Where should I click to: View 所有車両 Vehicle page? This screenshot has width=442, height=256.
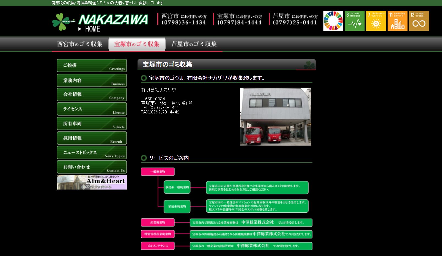click(92, 124)
